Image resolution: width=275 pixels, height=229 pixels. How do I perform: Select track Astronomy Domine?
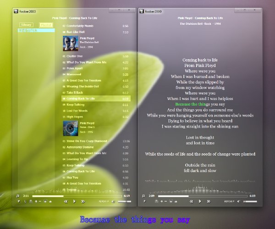pos(96,147)
